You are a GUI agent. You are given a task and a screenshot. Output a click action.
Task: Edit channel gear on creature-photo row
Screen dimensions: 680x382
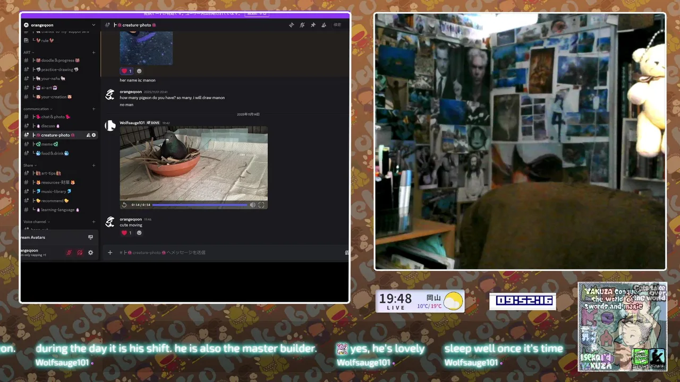(x=94, y=135)
